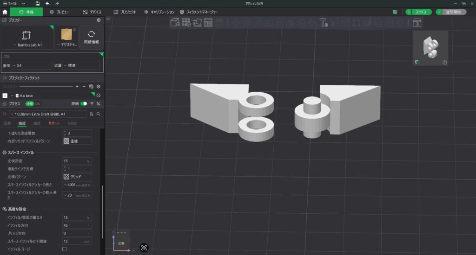Open the スパースインフィルアンカーの長さ dropdown
Image resolution: width=476 pixels, height=255 pixels.
click(77, 185)
